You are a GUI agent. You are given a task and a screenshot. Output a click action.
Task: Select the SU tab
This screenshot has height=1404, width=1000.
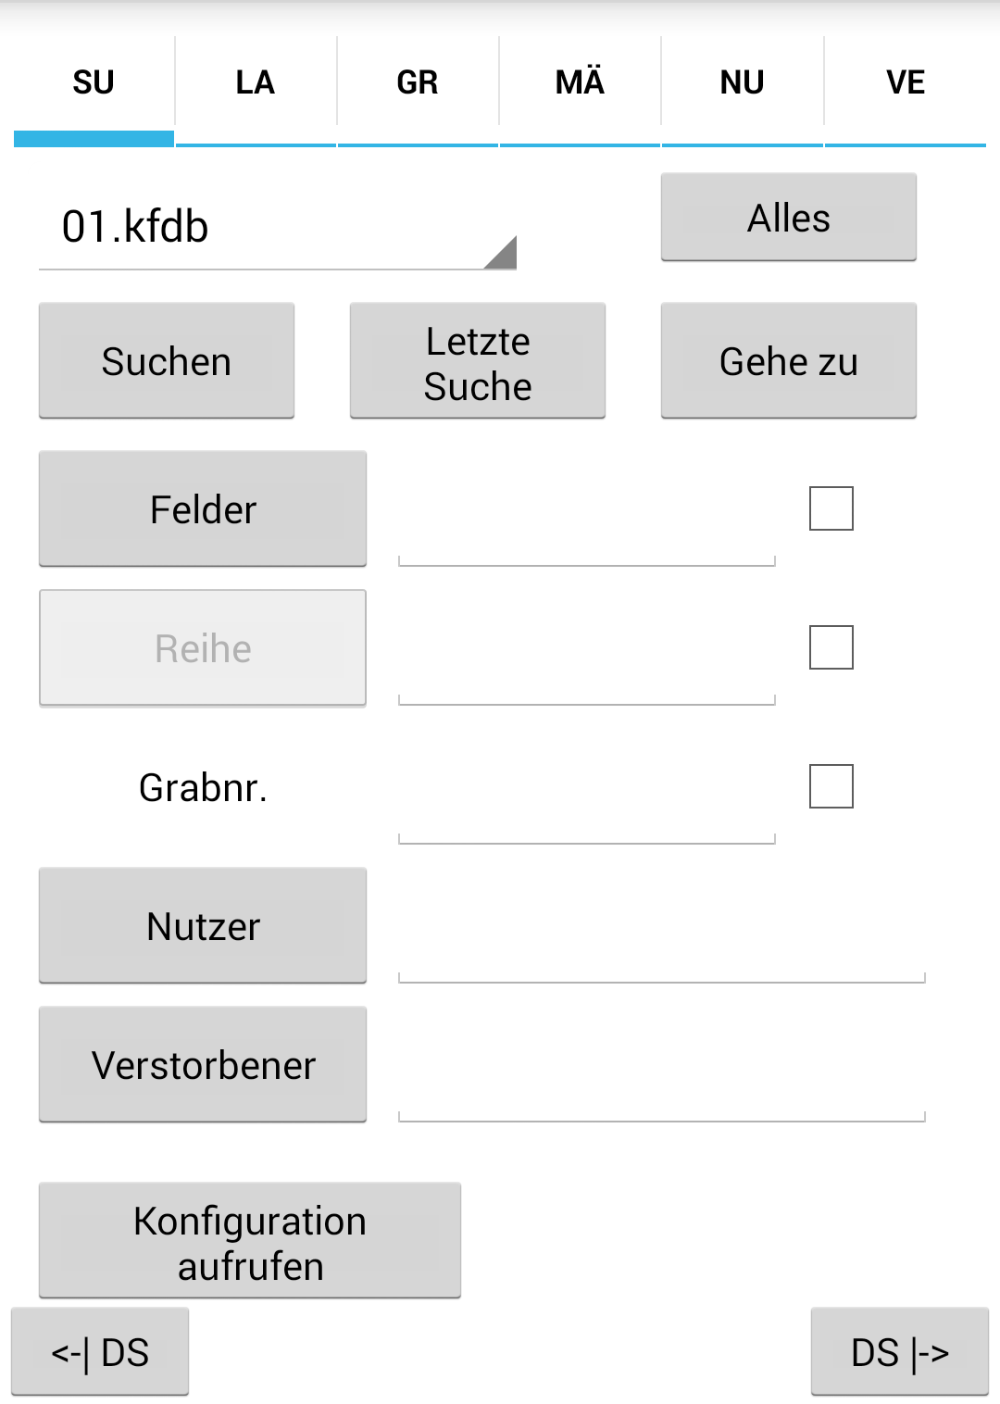click(94, 82)
